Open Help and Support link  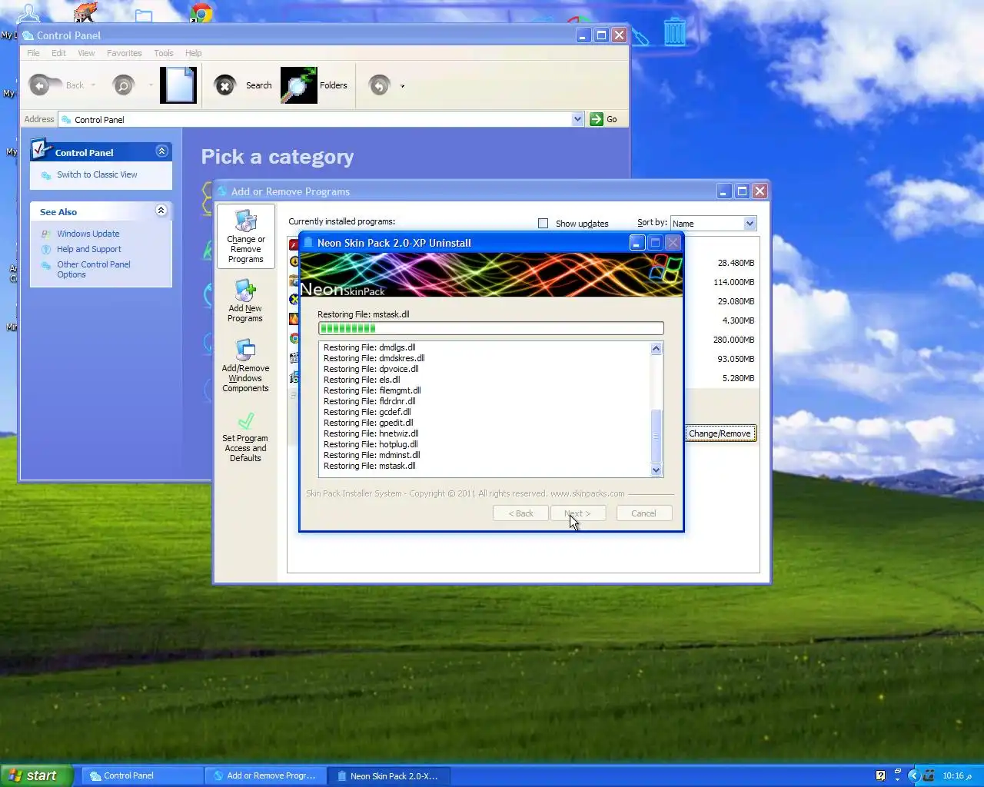[x=88, y=249]
